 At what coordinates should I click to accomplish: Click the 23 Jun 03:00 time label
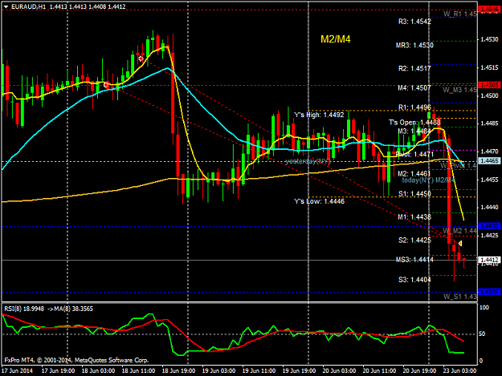[x=459, y=371]
